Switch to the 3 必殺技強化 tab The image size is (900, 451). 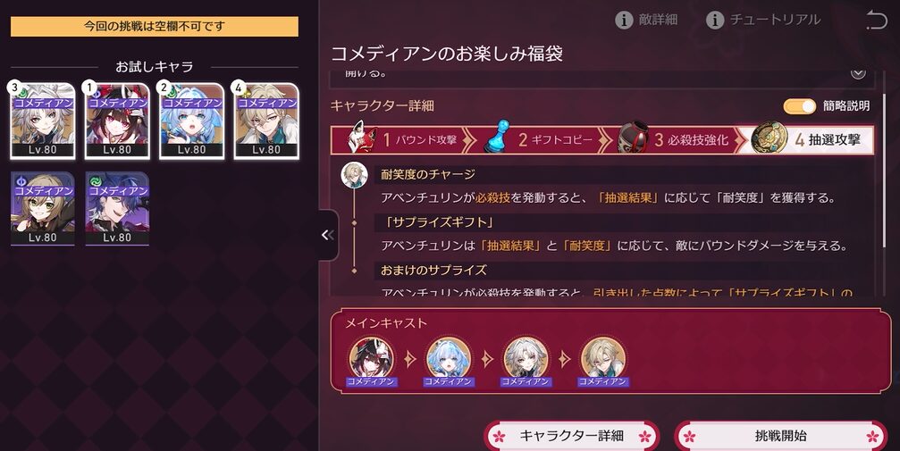677,140
